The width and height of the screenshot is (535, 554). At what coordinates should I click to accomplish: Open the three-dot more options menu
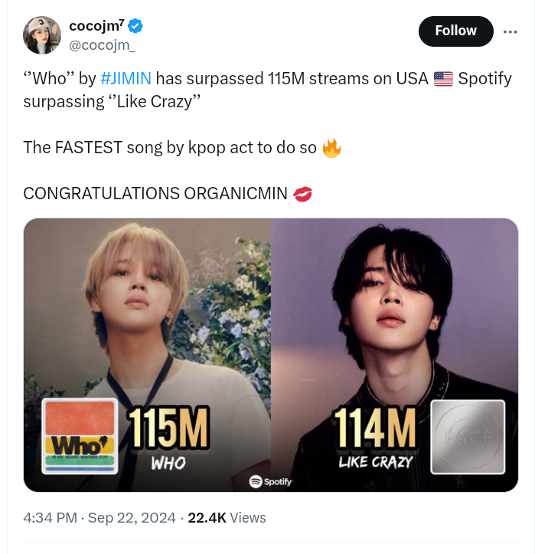[510, 31]
